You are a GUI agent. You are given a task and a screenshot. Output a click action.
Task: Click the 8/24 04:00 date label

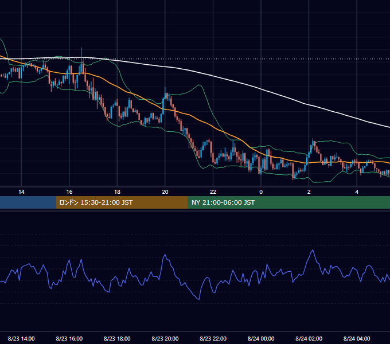pyautogui.click(x=357, y=338)
